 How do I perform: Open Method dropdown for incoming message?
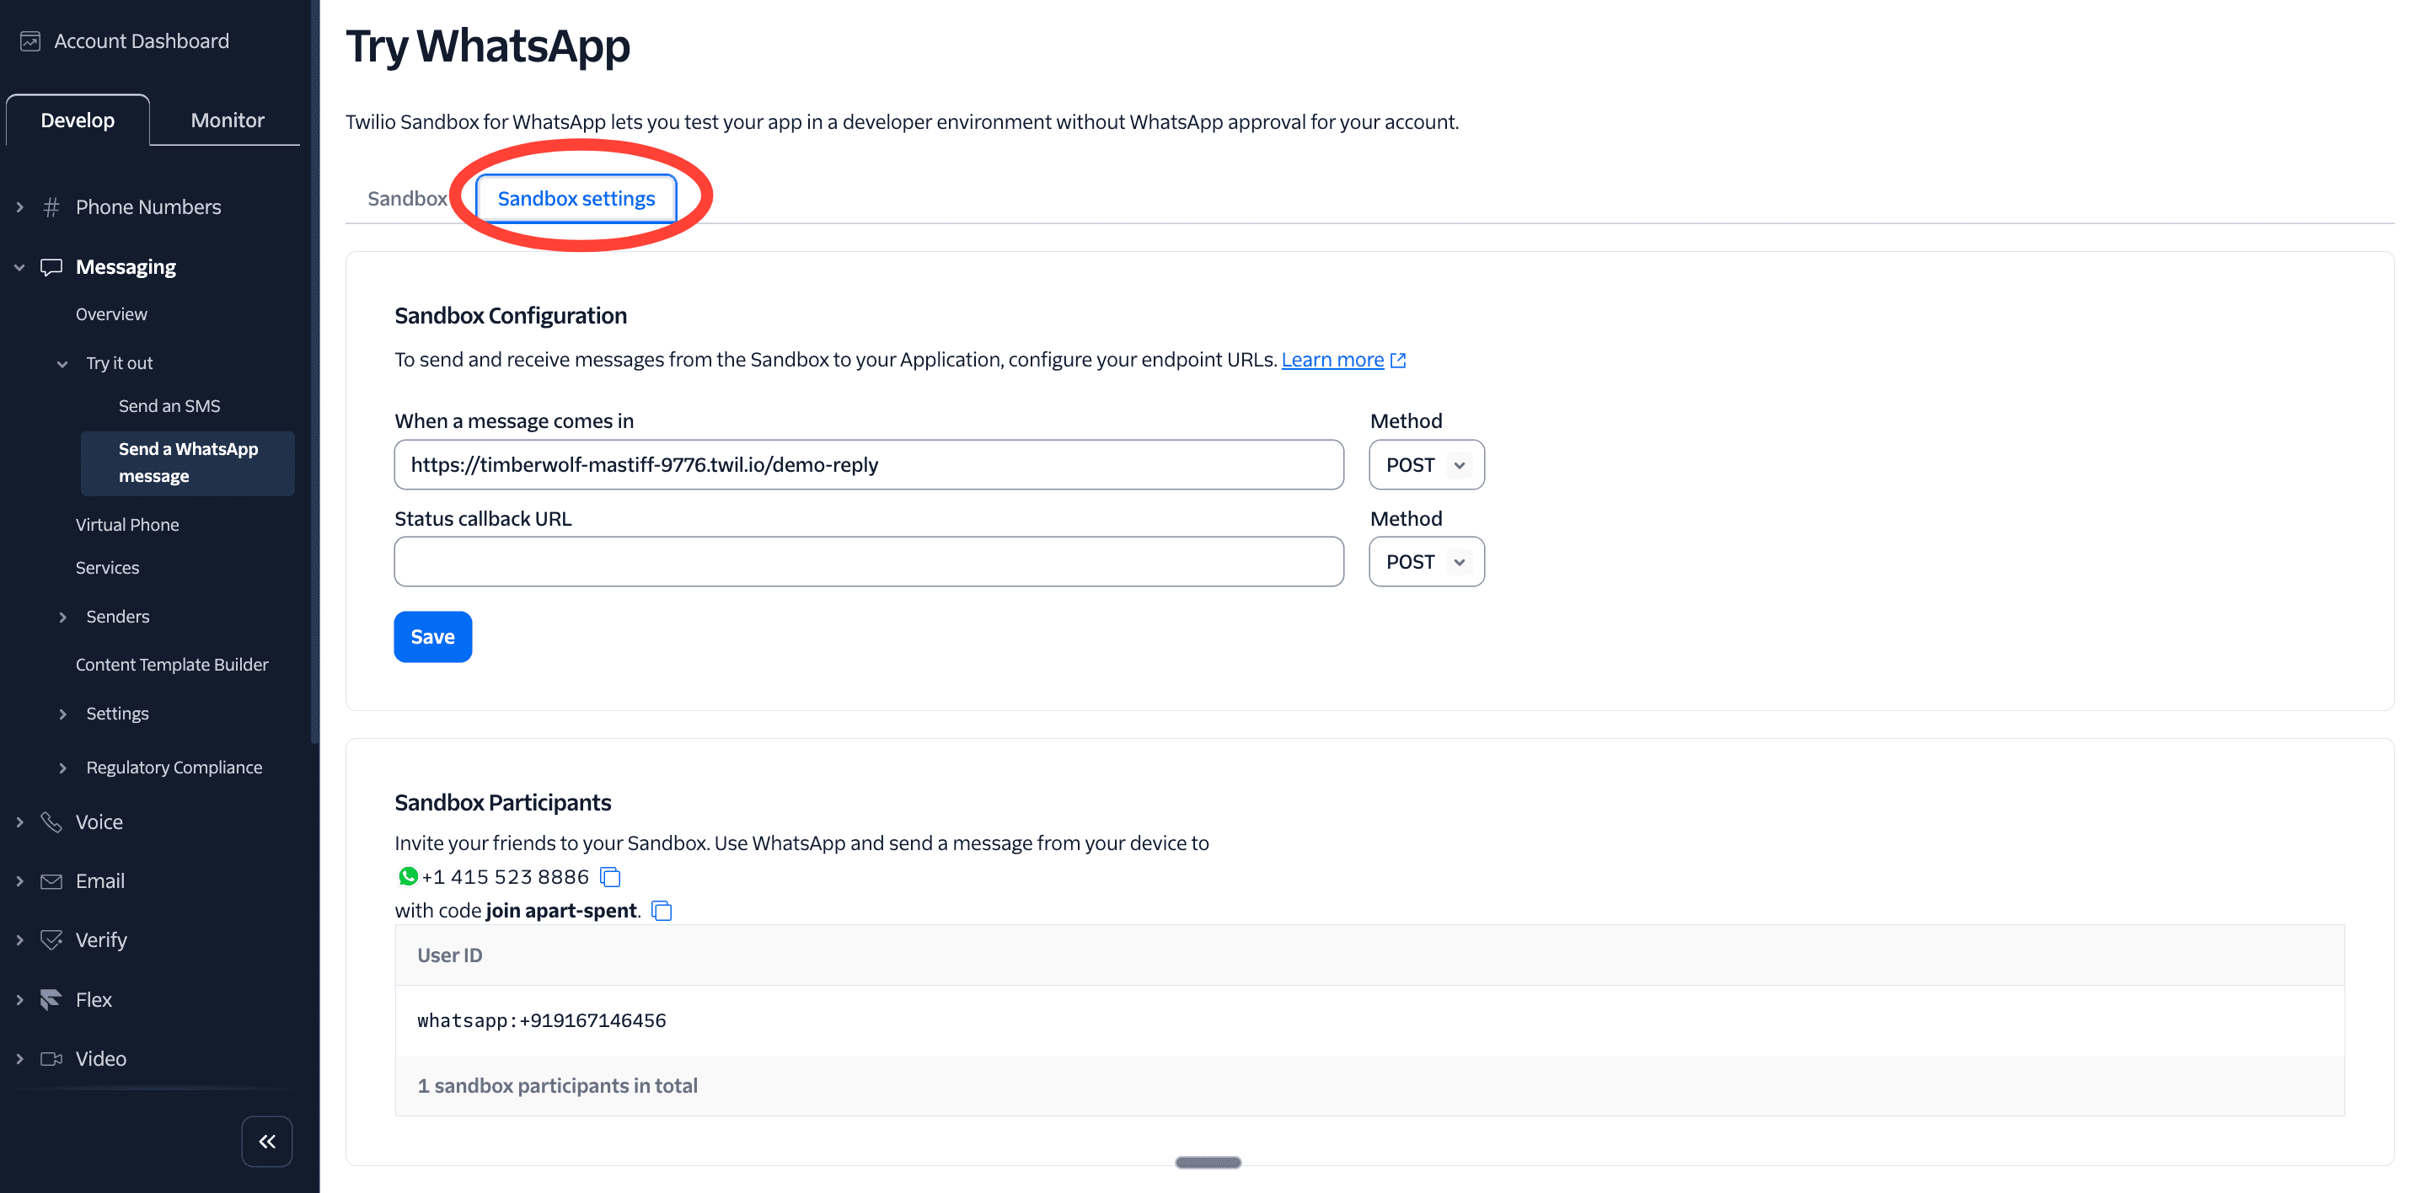(1426, 464)
